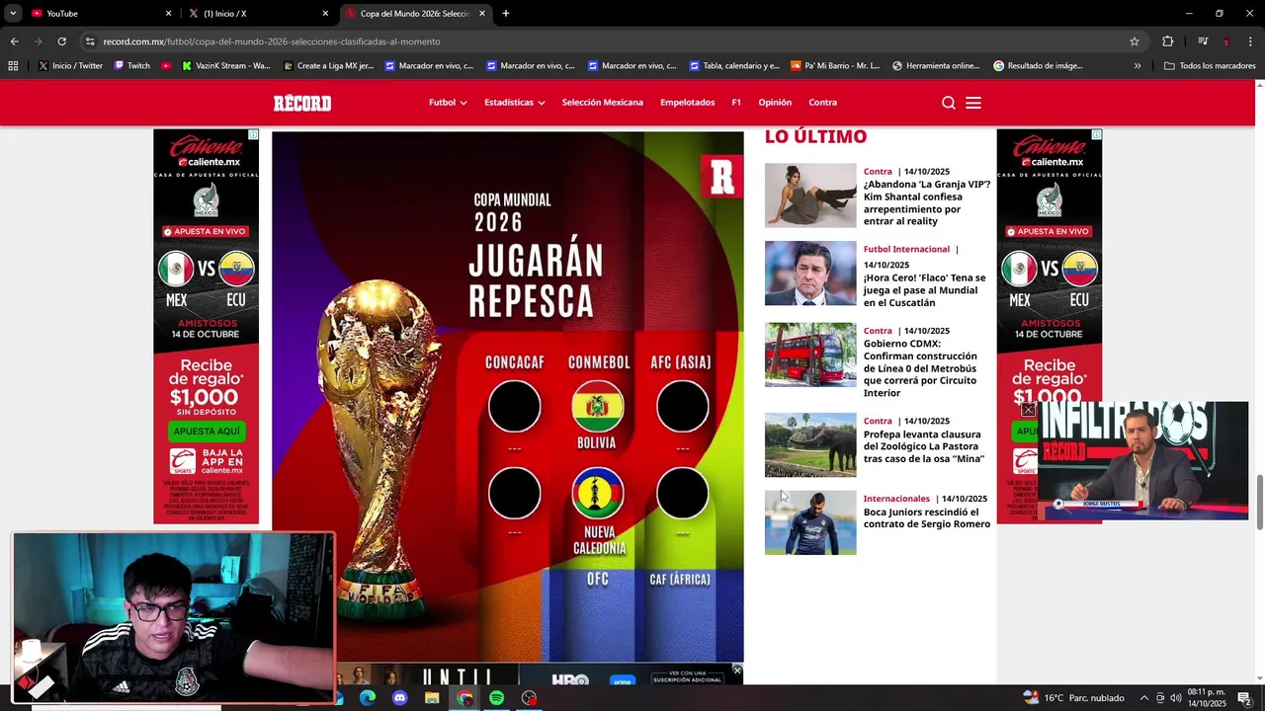
Task: Click the RÉCORD site logo
Action: [x=302, y=103]
